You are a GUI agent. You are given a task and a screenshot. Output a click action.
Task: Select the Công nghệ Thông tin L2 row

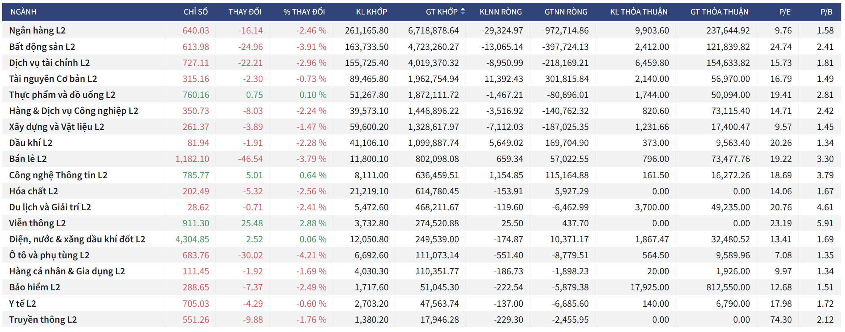(58, 175)
